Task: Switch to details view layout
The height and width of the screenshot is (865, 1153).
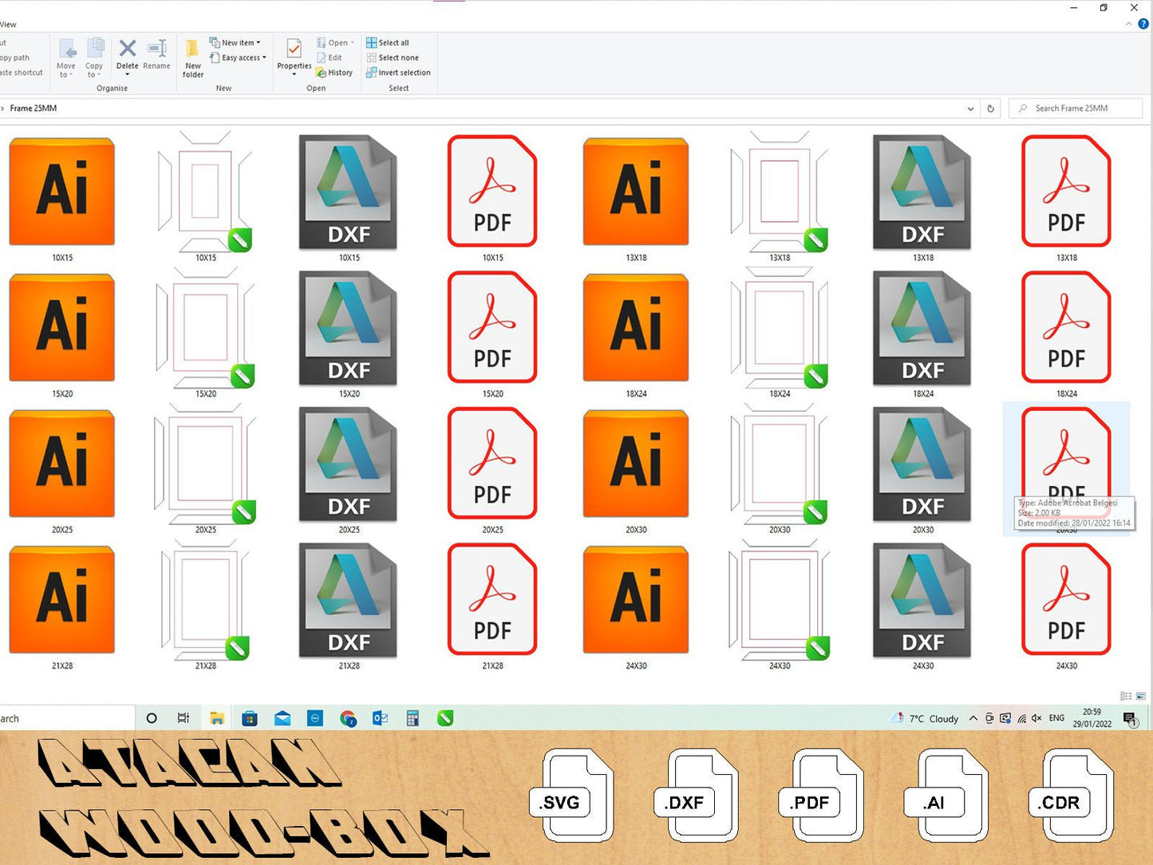Action: 1126,696
